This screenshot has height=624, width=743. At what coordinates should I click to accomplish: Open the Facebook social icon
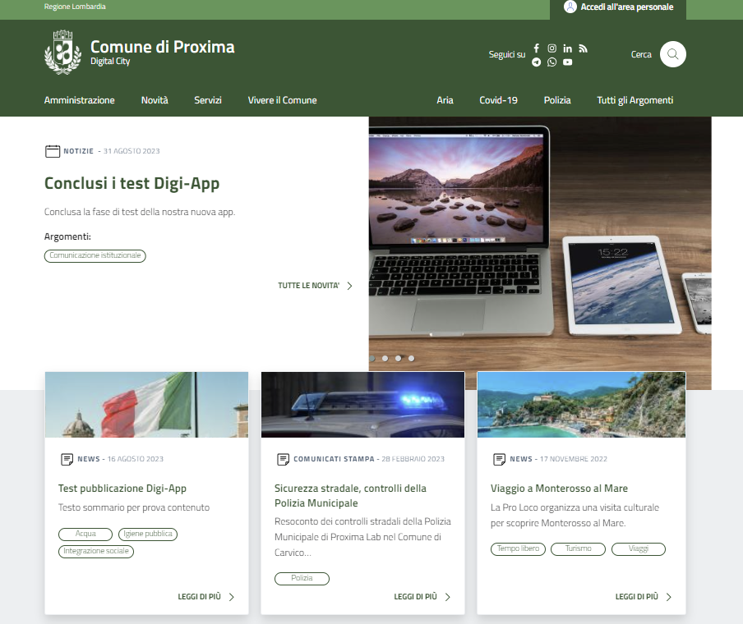click(x=537, y=48)
